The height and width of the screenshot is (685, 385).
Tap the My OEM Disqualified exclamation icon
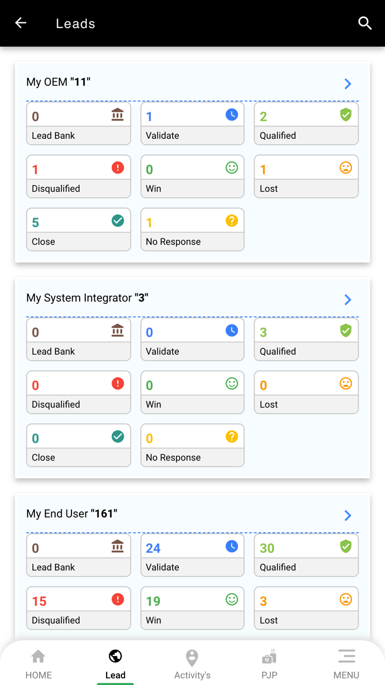[x=118, y=167]
